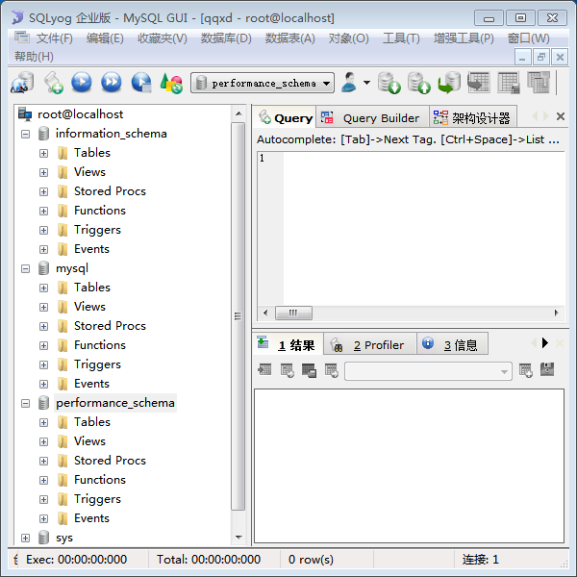
Task: Select the 3 信息 tab
Action: click(x=453, y=344)
